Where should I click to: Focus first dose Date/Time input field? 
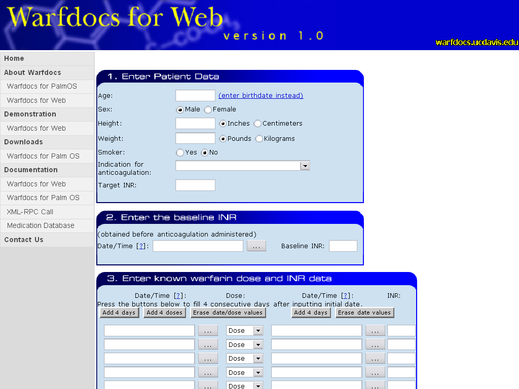click(x=150, y=331)
